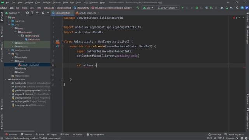
Task: Open the Terminal tool window
Action: tap(27, 135)
